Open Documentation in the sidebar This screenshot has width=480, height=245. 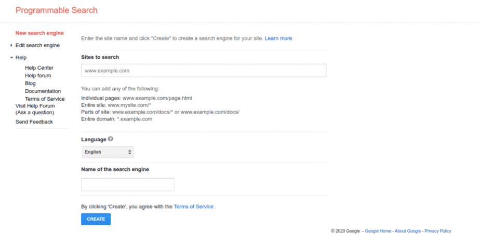[x=43, y=91]
